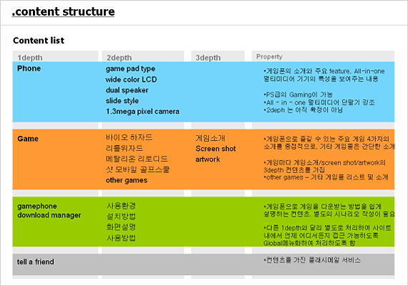Click the Phone row label
Image resolution: width=408 pixels, height=286 pixels.
(x=29, y=69)
